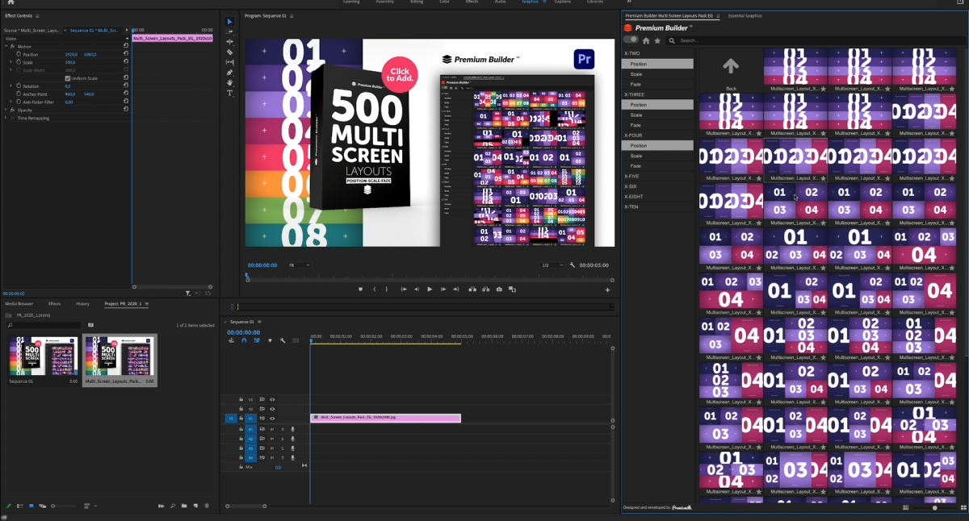This screenshot has height=521, width=969.
Task: Expand the Anti-flicker Filter property
Action: (10, 102)
